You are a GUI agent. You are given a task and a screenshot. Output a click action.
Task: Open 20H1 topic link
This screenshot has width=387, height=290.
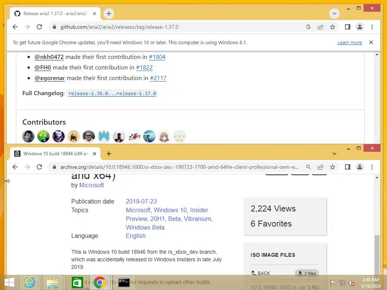157,219
